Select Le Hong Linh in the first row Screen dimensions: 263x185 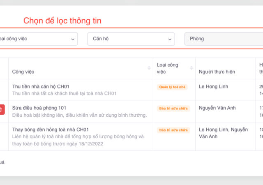[x=213, y=86]
